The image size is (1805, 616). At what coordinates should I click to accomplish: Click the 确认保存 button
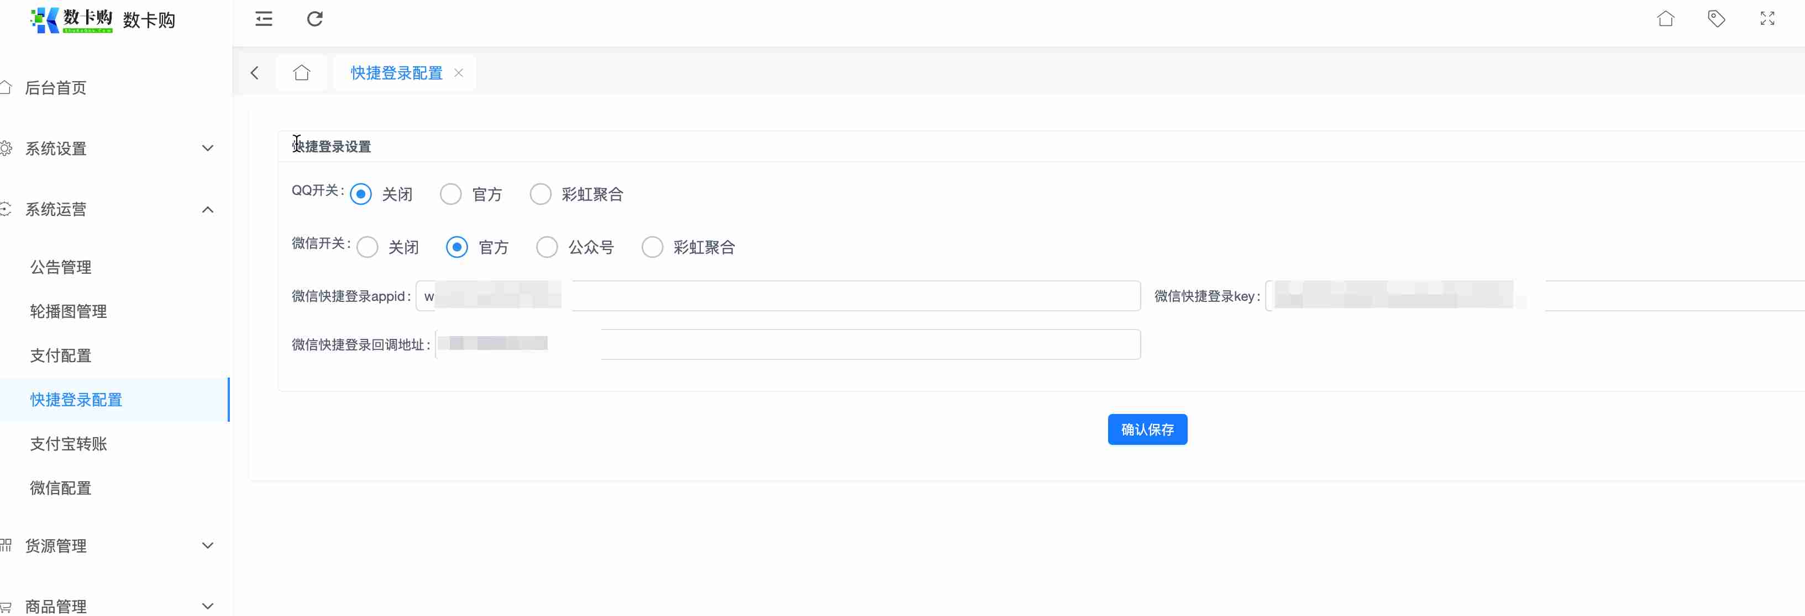1147,429
